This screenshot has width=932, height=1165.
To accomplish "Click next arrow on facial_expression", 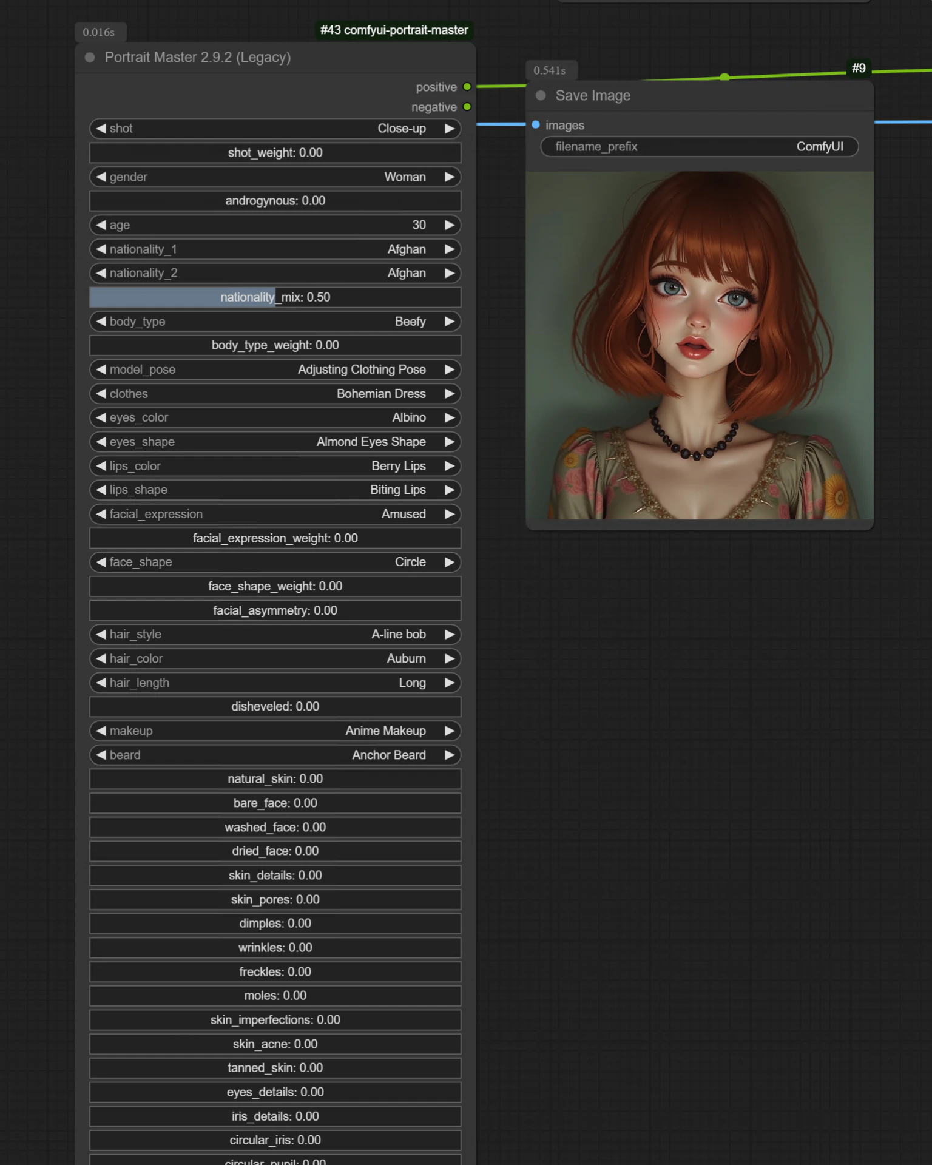I will pos(450,514).
